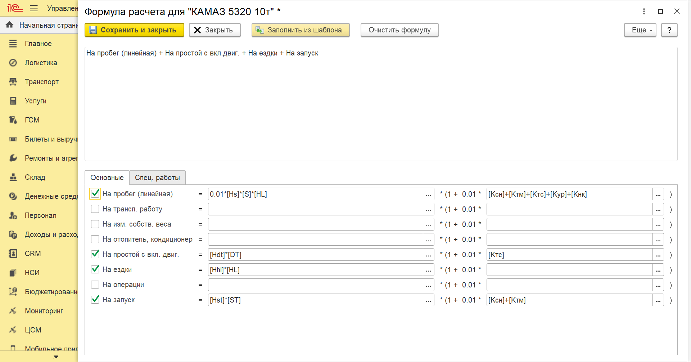Click the Склад warehouse icon in sidebar
The image size is (691, 362).
13,177
